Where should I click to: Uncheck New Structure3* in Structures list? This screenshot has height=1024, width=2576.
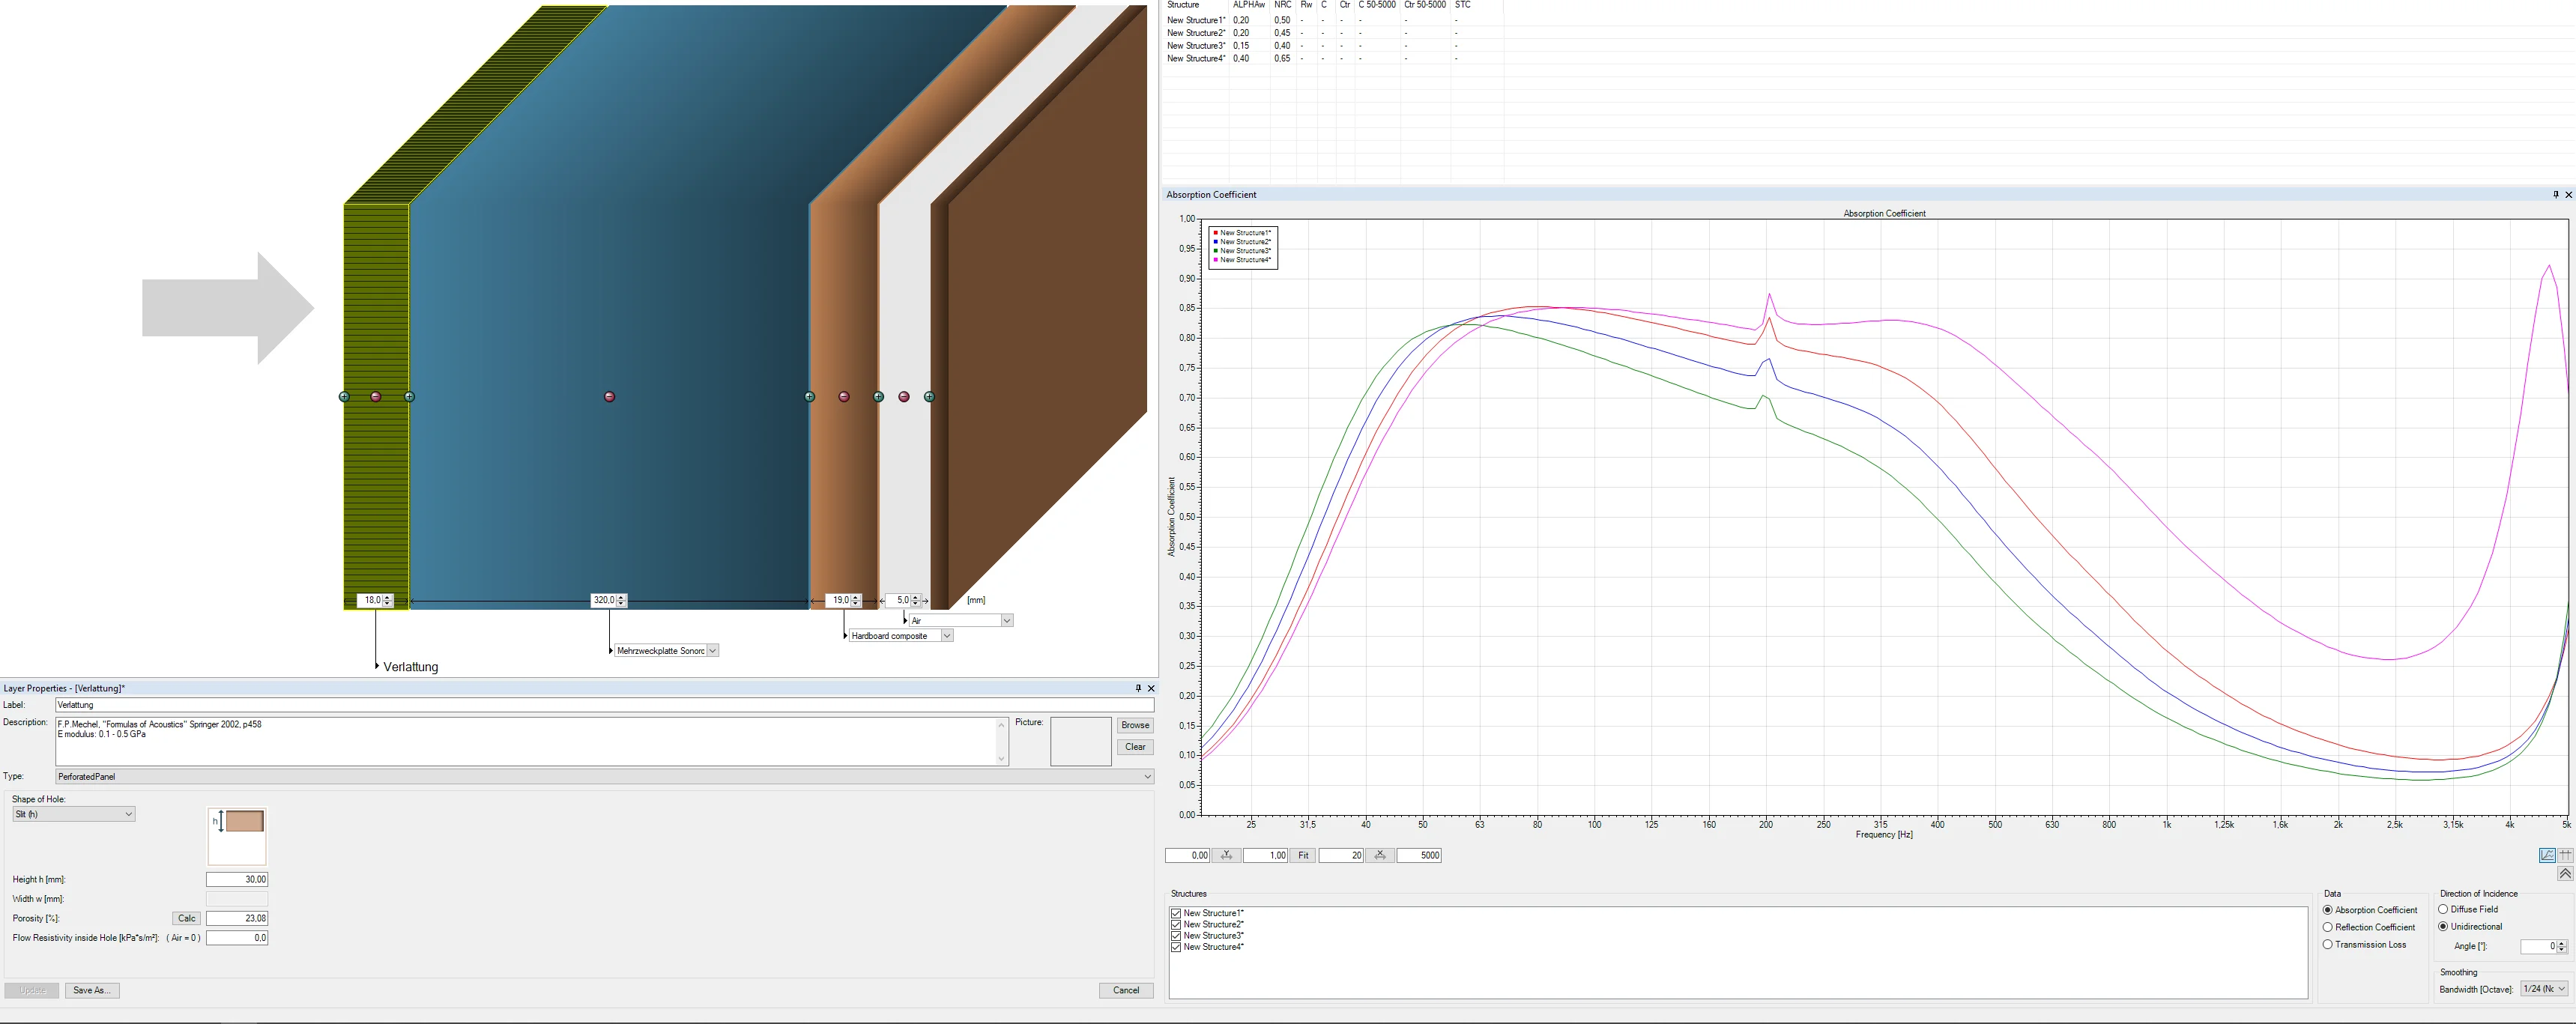[x=1176, y=936]
